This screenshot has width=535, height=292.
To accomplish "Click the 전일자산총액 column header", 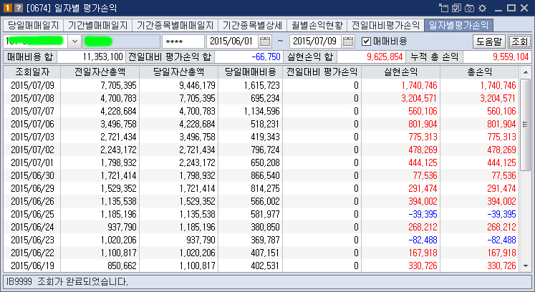I will click(100, 72).
